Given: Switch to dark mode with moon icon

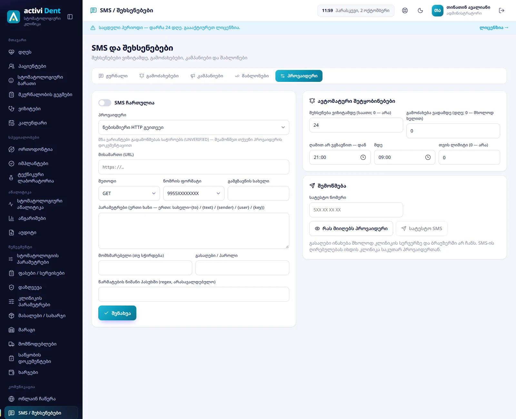Looking at the screenshot, I should pyautogui.click(x=420, y=11).
